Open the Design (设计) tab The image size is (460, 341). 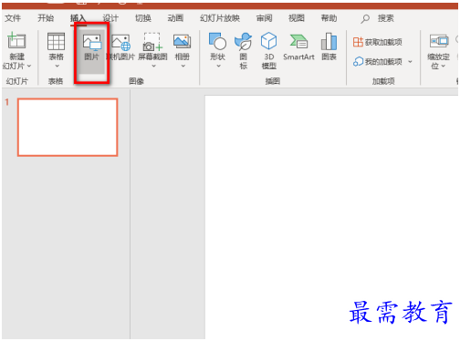110,18
